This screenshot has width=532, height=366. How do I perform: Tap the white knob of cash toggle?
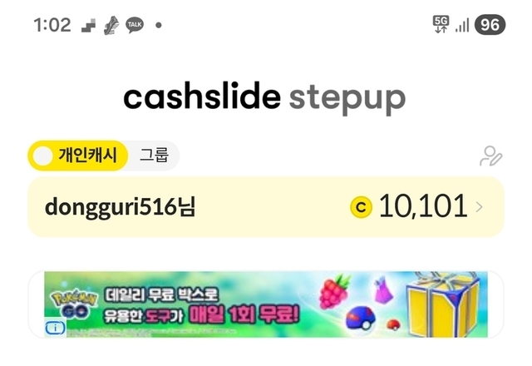coord(42,156)
